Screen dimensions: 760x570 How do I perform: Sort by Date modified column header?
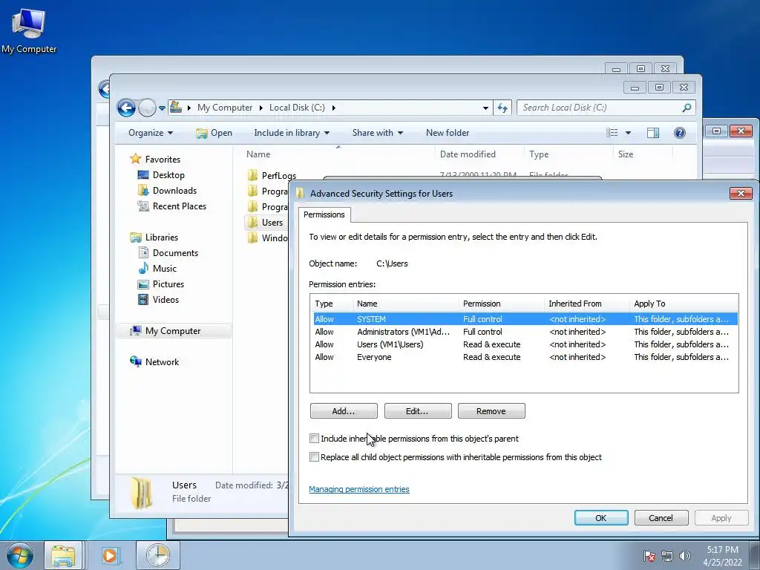point(479,154)
